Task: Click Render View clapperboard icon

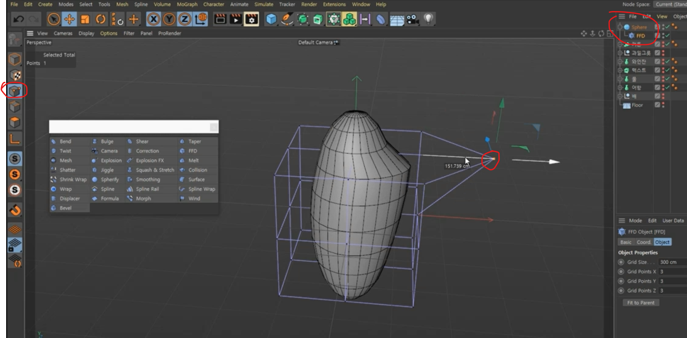Action: [x=220, y=19]
